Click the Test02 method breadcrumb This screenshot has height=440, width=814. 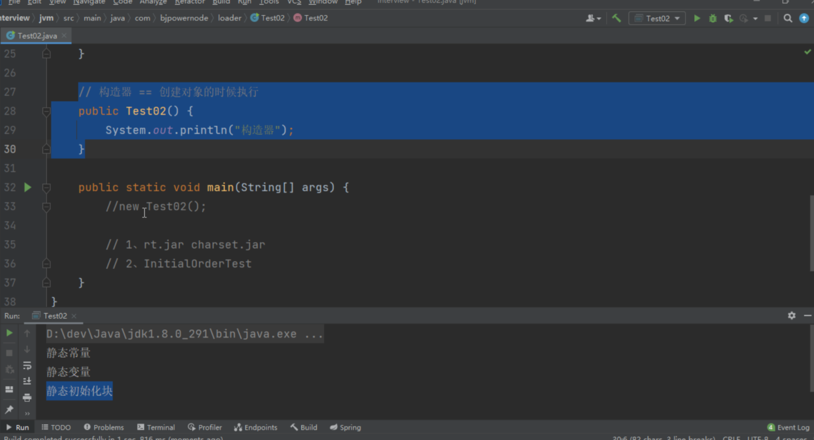tap(311, 18)
